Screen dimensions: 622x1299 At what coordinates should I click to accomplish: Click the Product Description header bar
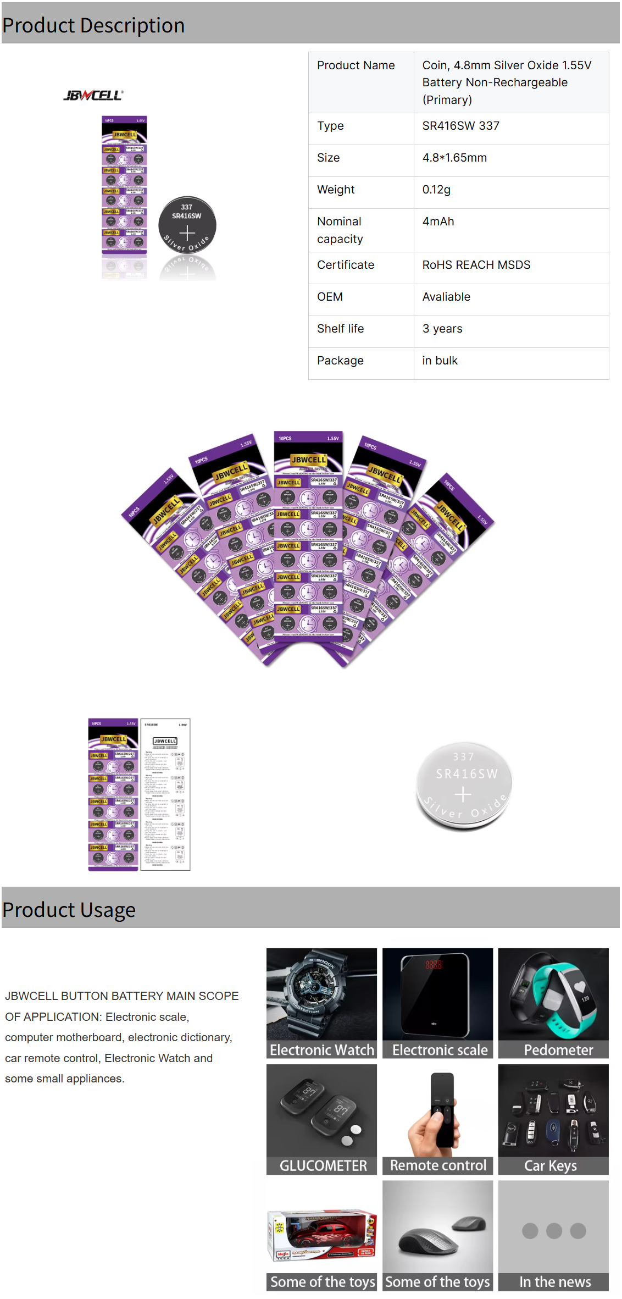click(310, 25)
